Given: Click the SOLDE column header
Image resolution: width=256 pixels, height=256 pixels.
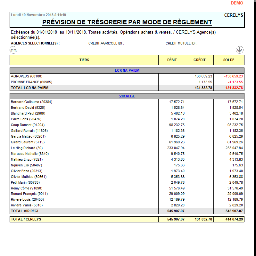Looking at the screenshot, I should coord(228,60).
